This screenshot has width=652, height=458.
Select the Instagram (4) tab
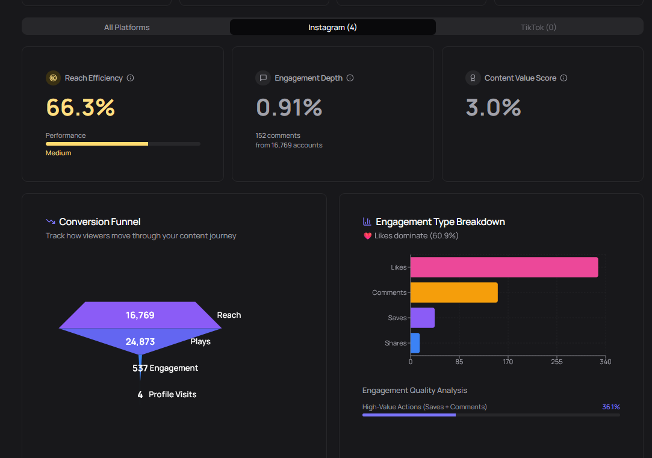(332, 27)
